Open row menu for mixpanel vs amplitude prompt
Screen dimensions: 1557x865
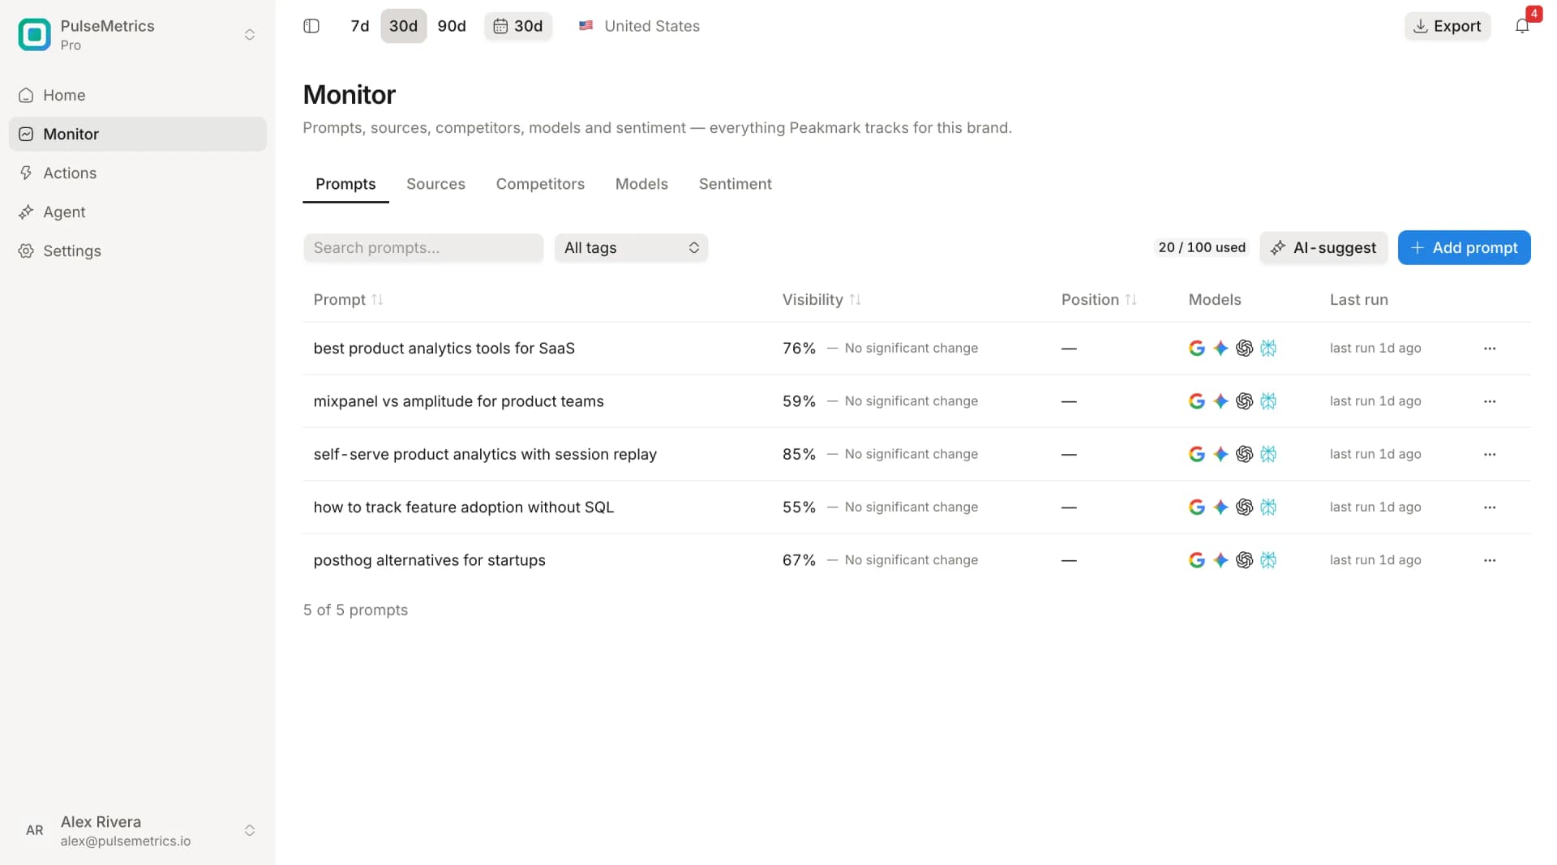click(x=1490, y=401)
